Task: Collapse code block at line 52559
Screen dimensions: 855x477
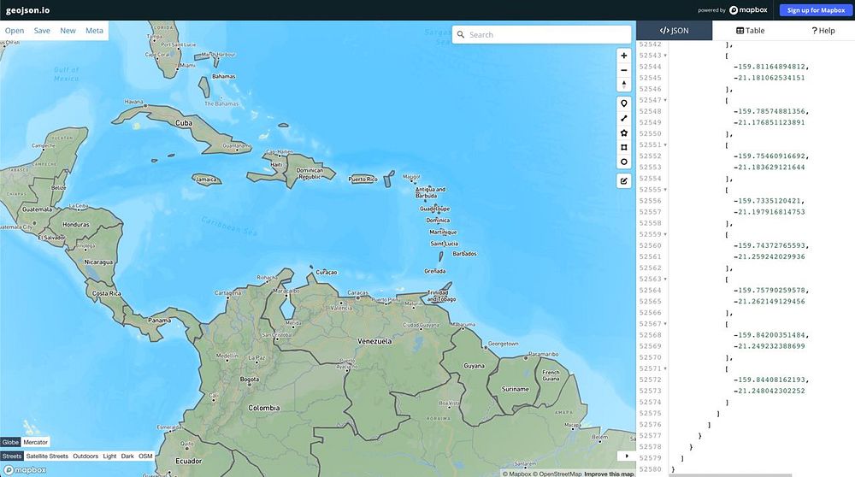Action: coord(665,234)
